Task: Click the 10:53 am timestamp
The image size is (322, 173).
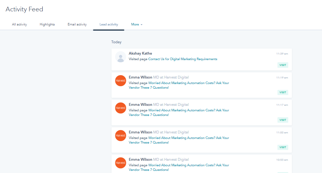Action: tap(282, 160)
